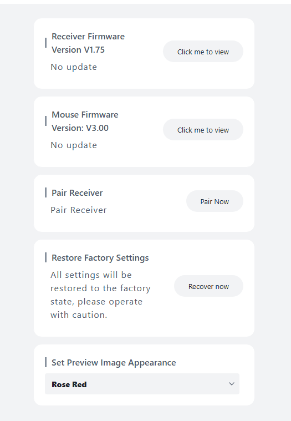View the Mouse Firmware V3.00 details
The height and width of the screenshot is (421, 291).
coord(203,129)
